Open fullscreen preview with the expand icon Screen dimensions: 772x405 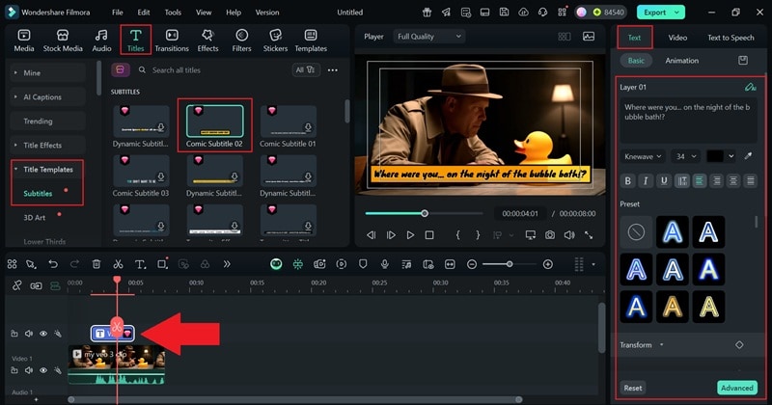[589, 235]
